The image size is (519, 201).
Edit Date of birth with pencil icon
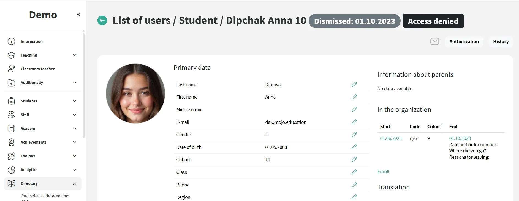[x=354, y=147]
